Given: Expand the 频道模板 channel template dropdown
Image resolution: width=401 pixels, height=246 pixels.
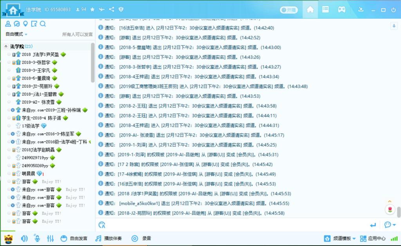Looking at the screenshot, I should pos(340,238).
